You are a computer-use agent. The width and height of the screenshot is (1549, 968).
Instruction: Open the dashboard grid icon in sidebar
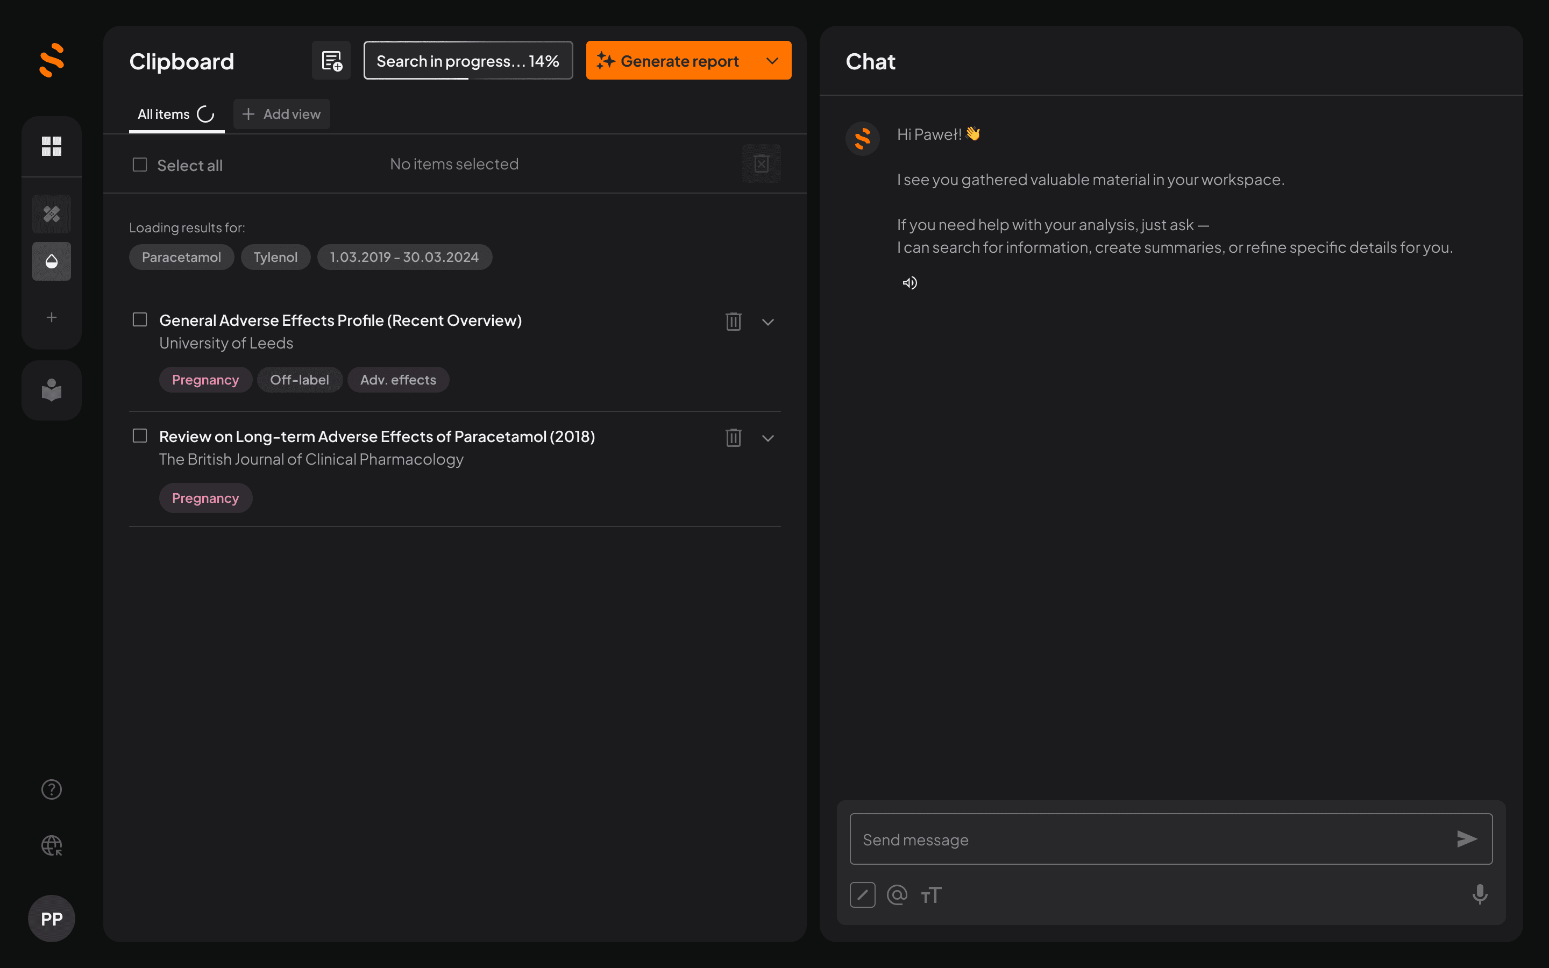coord(51,146)
